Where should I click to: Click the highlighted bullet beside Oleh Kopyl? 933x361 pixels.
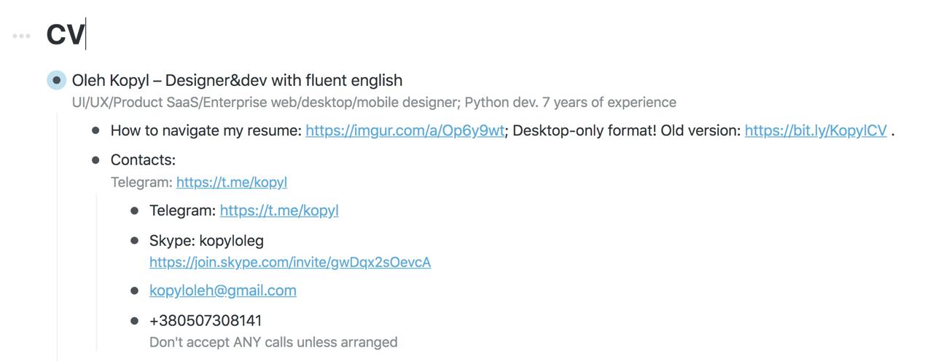click(57, 80)
